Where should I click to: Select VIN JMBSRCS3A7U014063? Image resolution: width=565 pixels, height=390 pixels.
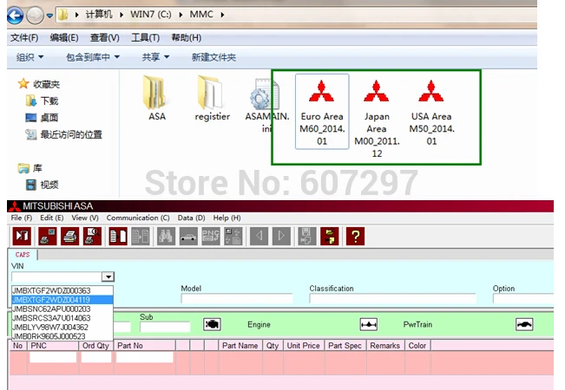click(x=62, y=318)
